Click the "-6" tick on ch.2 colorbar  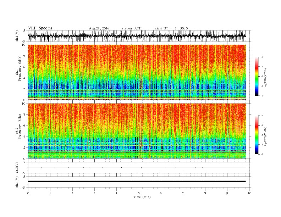point(262,145)
